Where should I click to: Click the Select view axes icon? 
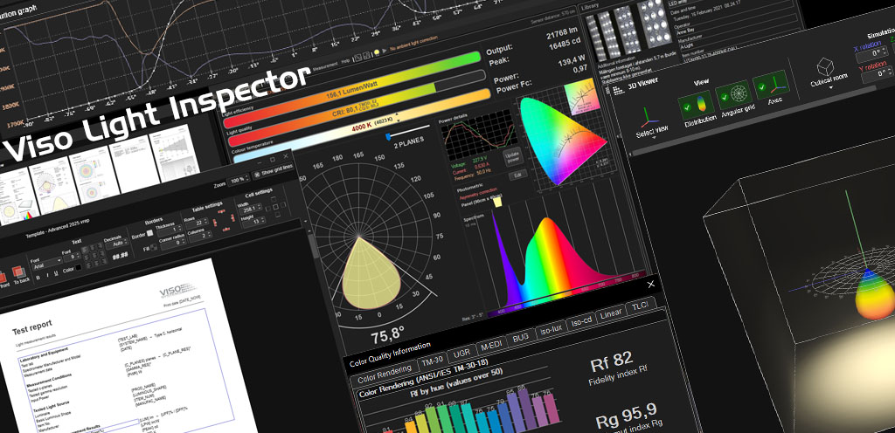tap(649, 117)
